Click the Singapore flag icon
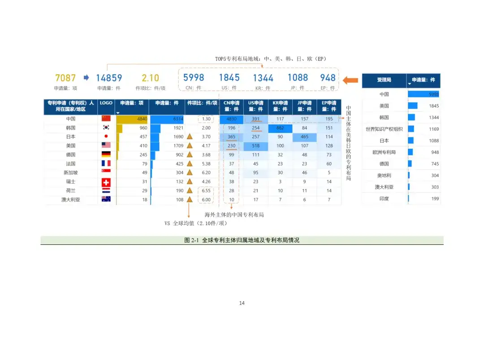 pyautogui.click(x=106, y=171)
